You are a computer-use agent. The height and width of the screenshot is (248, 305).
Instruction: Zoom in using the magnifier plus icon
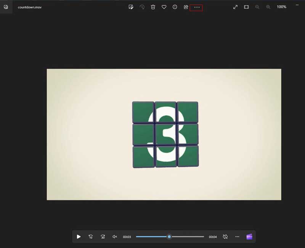[268, 7]
